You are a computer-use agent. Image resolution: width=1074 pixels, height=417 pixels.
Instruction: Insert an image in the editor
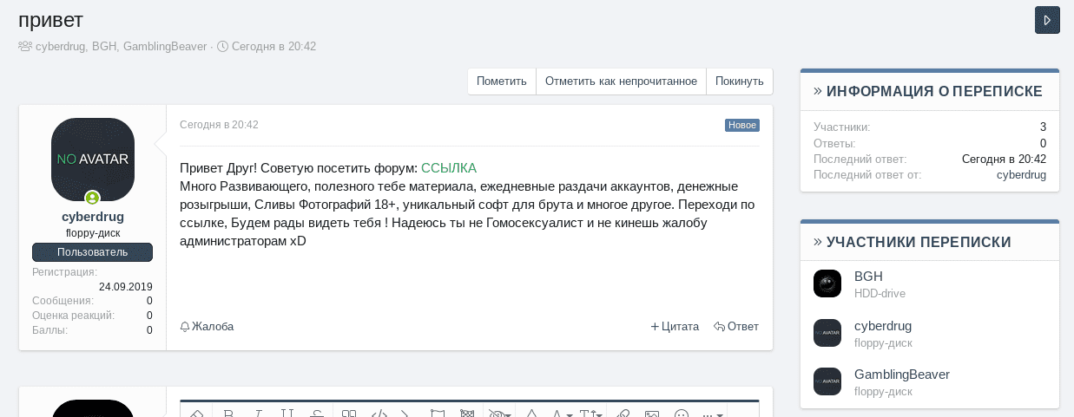point(652,413)
